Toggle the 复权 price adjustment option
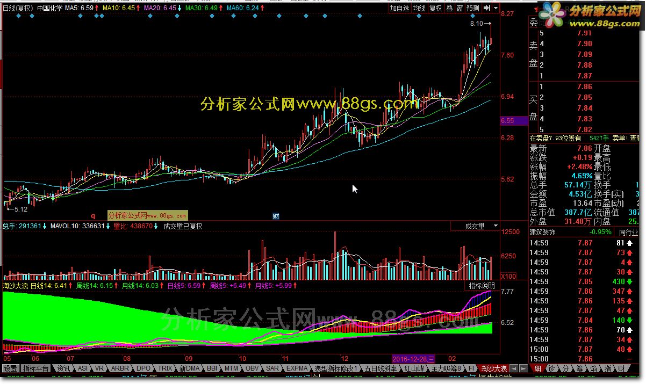This screenshot has height=384, width=646. (435, 8)
